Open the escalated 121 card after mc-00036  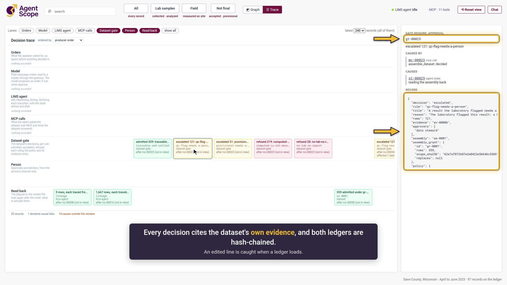(385, 149)
